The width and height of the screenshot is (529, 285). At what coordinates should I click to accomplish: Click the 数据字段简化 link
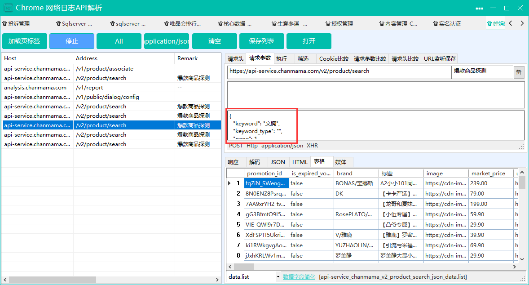point(299,277)
